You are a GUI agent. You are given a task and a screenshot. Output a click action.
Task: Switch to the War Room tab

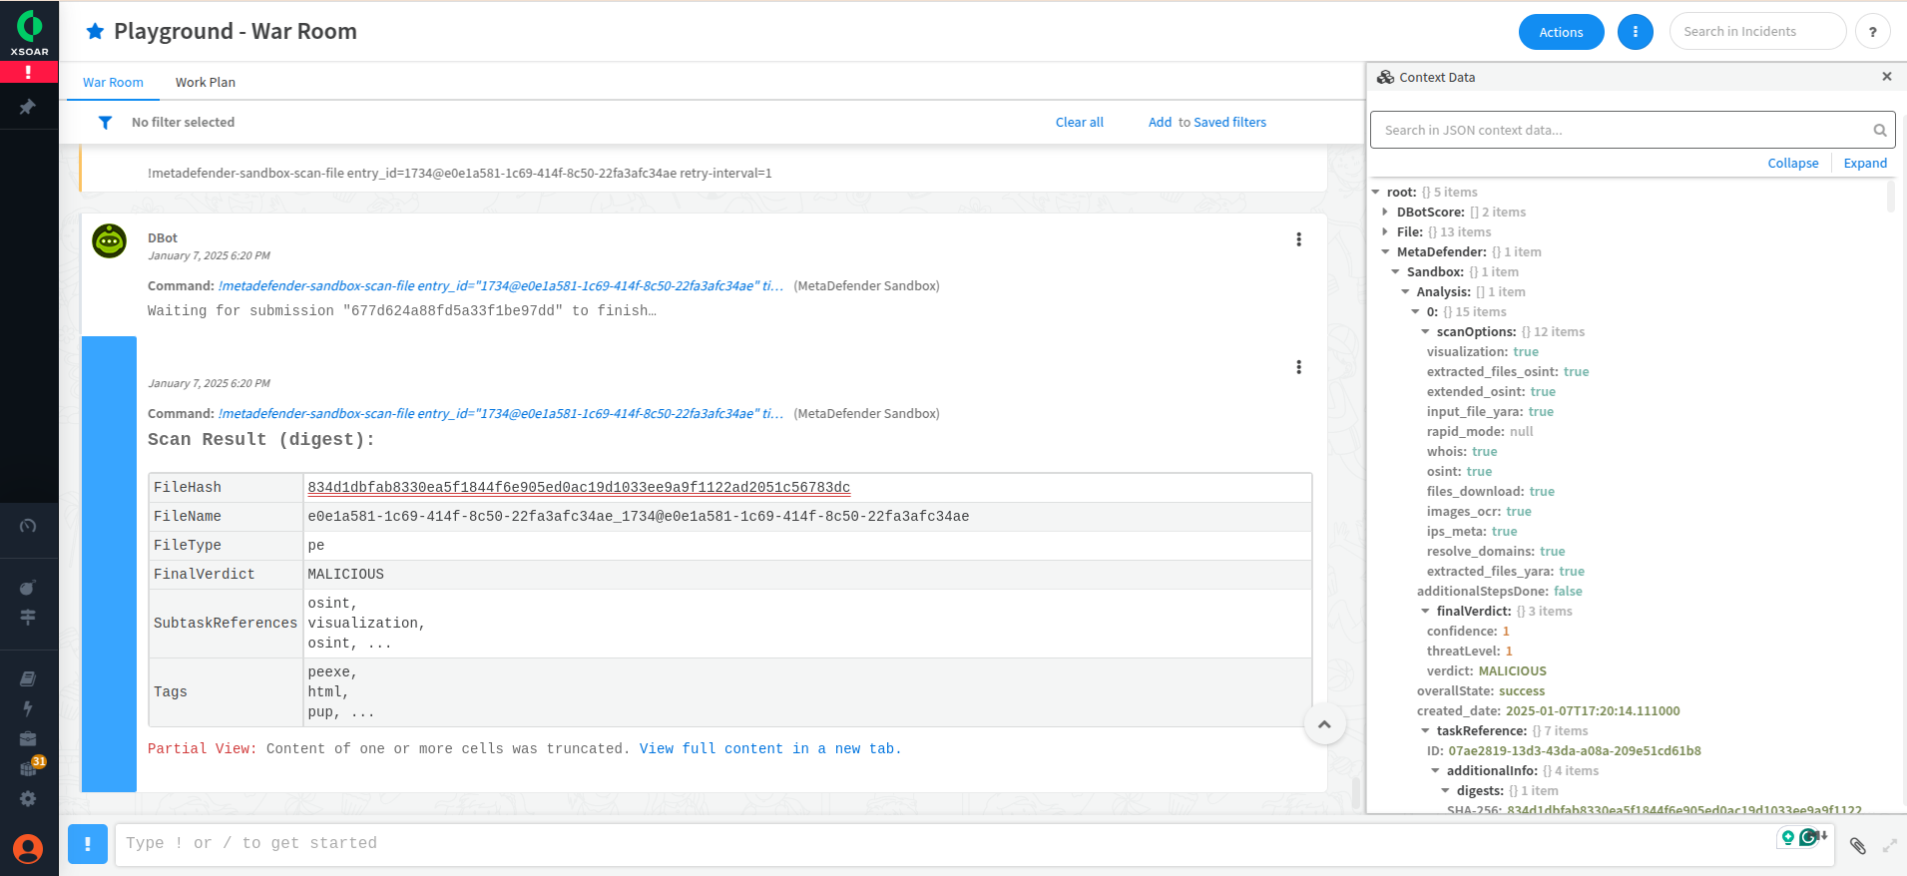(113, 83)
